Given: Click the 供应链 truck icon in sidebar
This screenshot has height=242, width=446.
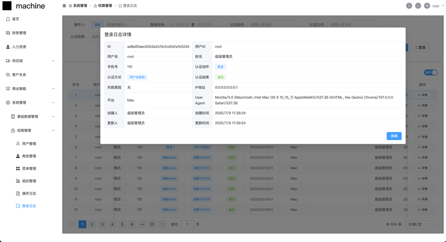Looking at the screenshot, I should (8, 61).
